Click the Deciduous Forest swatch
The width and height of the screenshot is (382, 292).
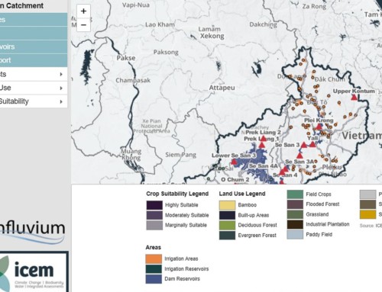coord(227,225)
